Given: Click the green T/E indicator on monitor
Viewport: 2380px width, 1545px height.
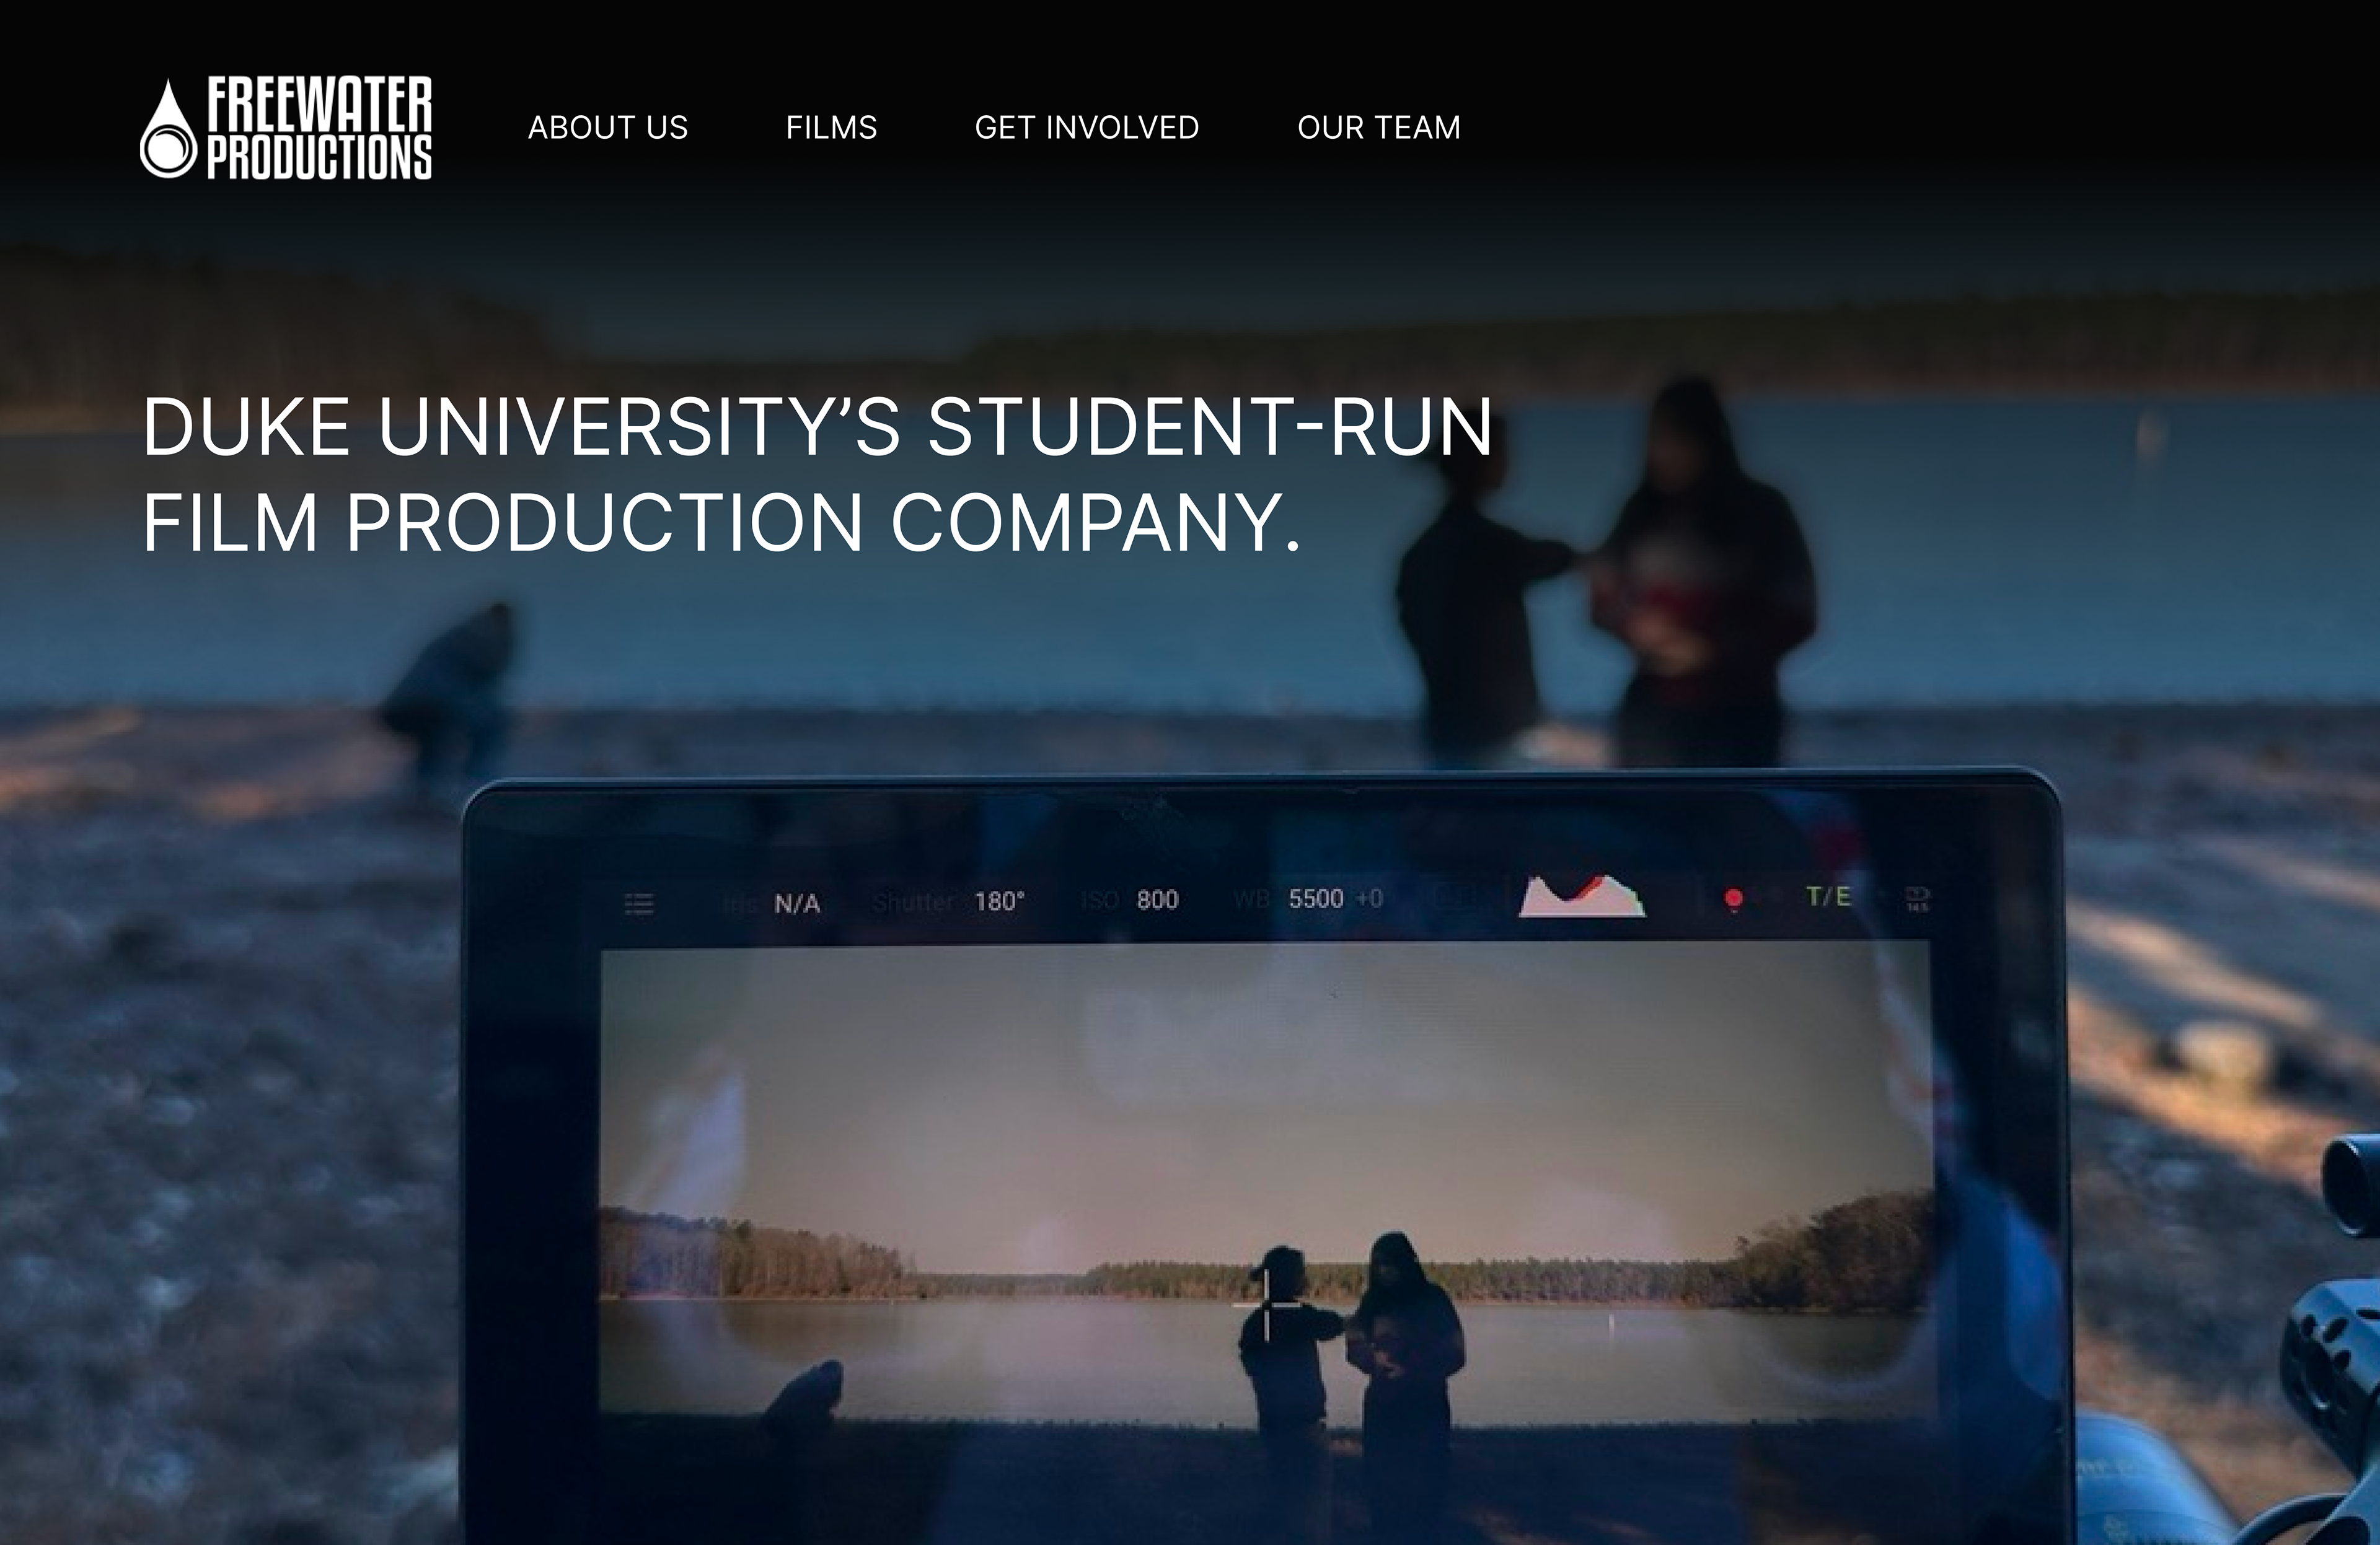Looking at the screenshot, I should tap(1828, 896).
